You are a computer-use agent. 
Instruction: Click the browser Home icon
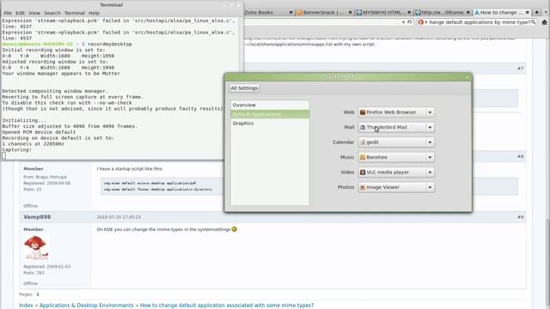coord(544,22)
